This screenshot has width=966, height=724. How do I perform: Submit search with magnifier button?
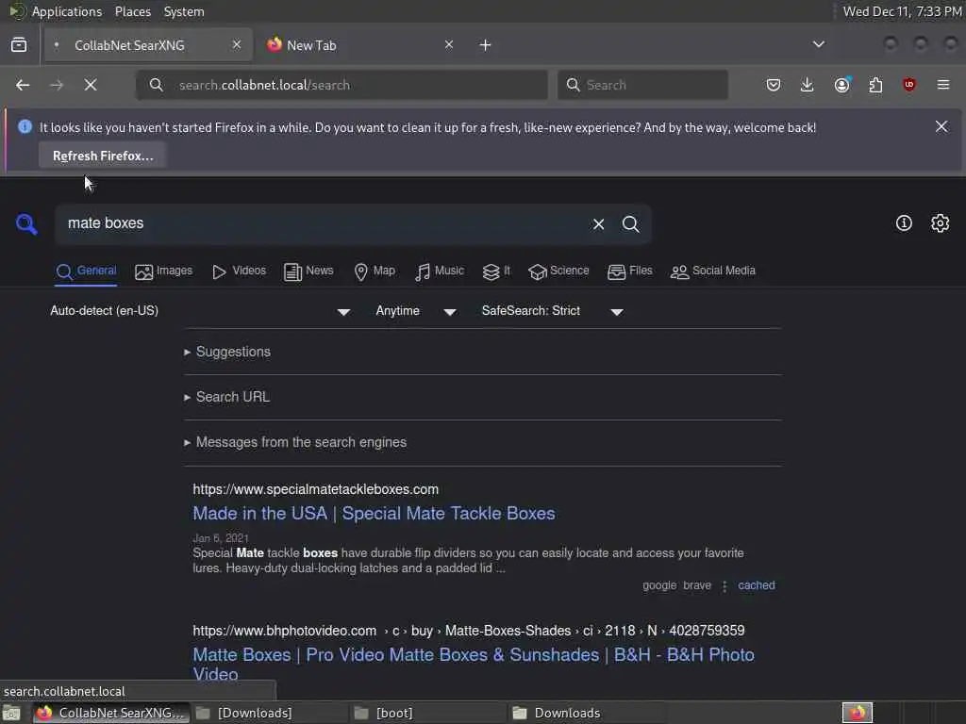[630, 224]
